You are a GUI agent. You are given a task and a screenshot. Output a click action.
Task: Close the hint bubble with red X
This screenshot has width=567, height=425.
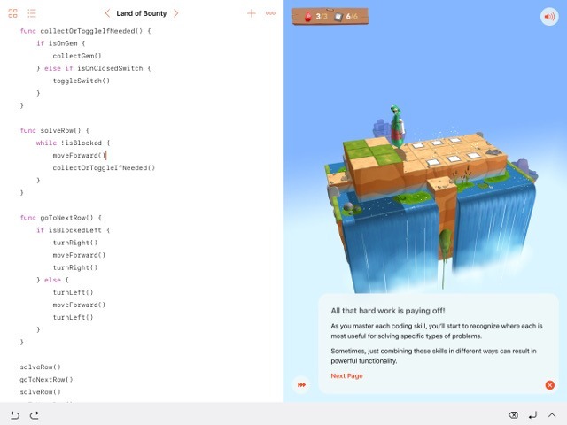549,385
